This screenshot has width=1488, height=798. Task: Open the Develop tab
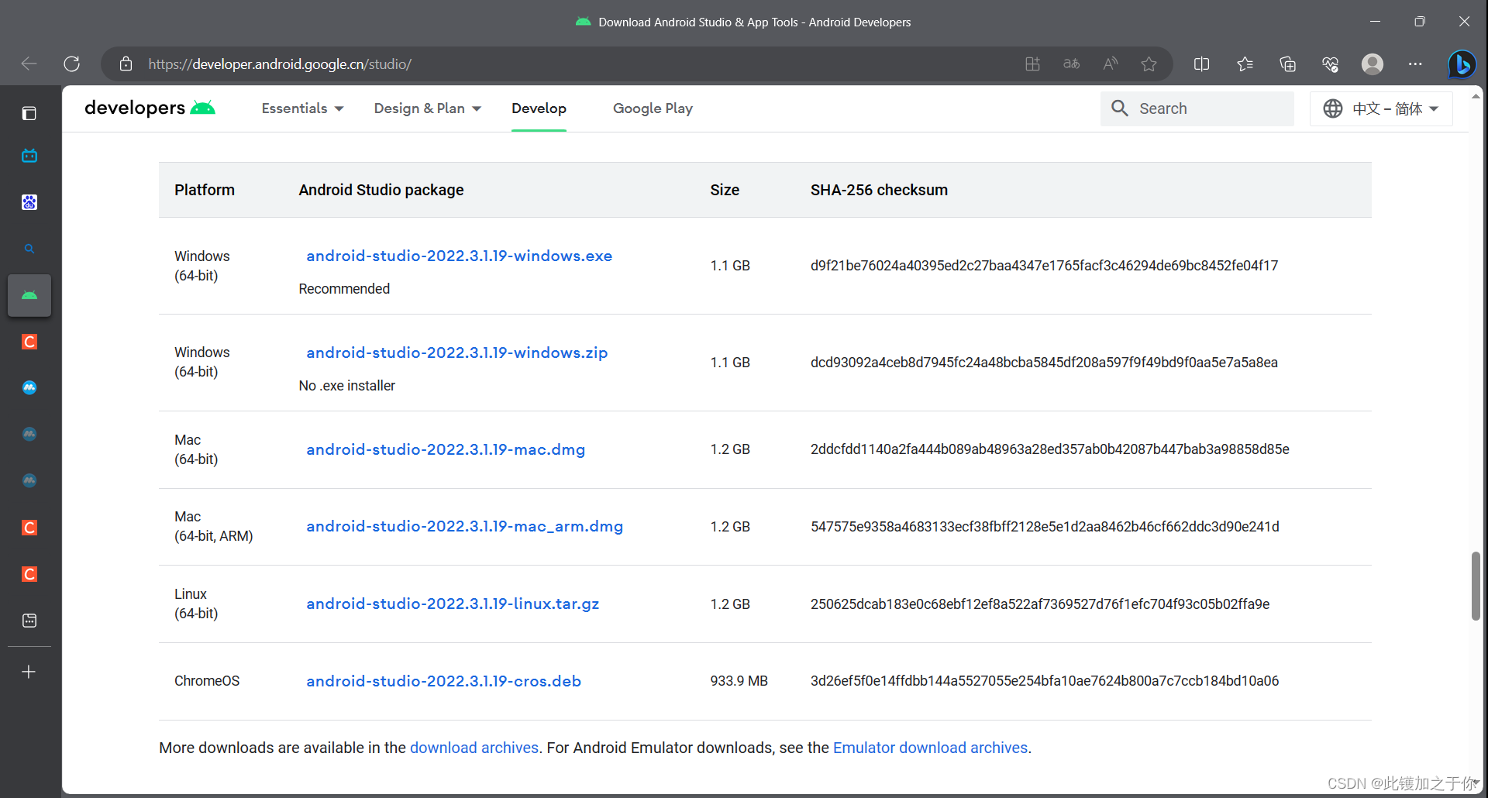[539, 108]
